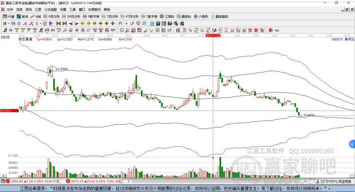The height and width of the screenshot is (192, 355).
Task: Open the candle style dropdown arrow
Action: tap(41, 24)
